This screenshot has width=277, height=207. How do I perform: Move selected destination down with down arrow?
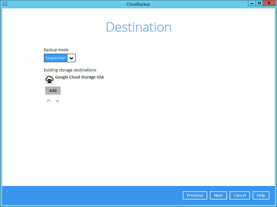click(57, 101)
